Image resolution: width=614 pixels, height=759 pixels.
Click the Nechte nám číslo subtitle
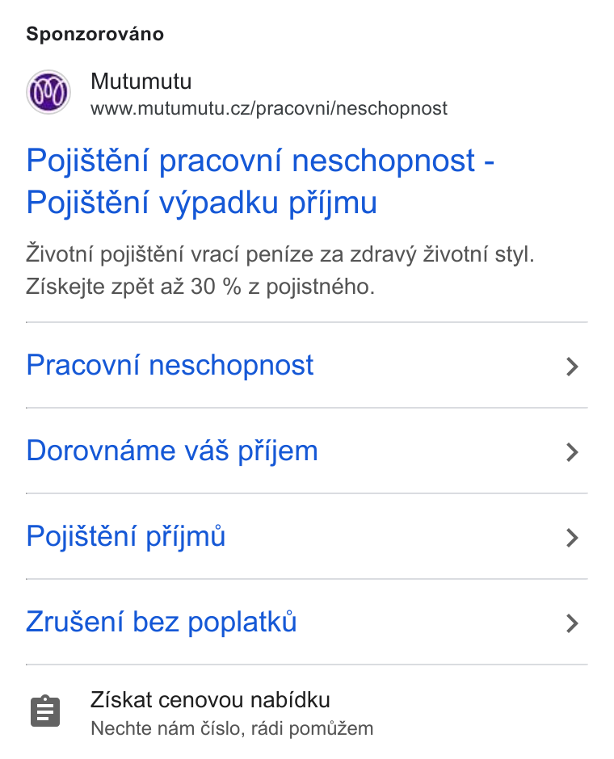232,728
